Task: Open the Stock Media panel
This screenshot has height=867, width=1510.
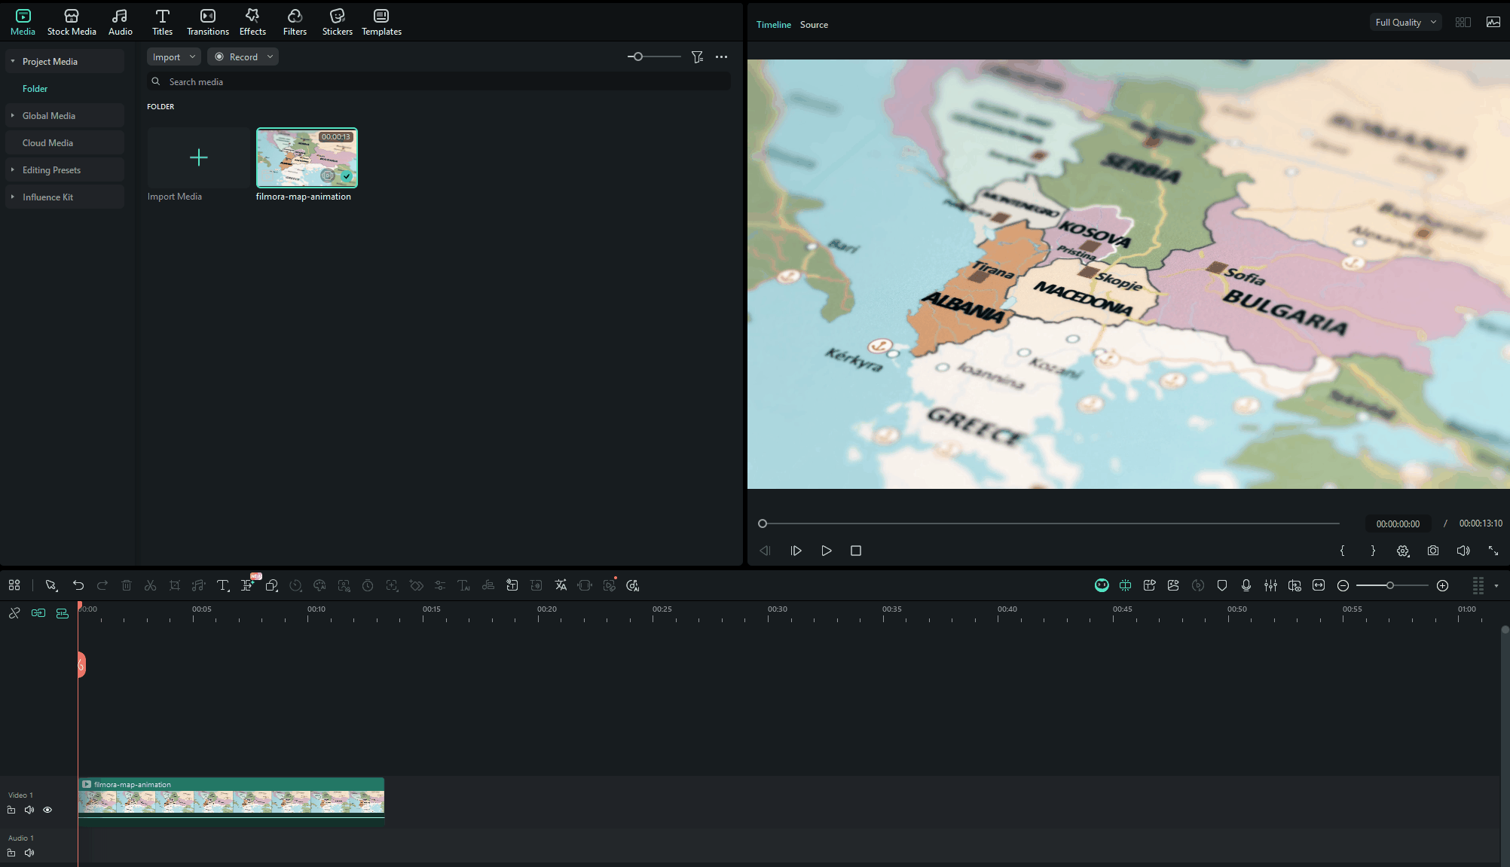Action: [72, 21]
